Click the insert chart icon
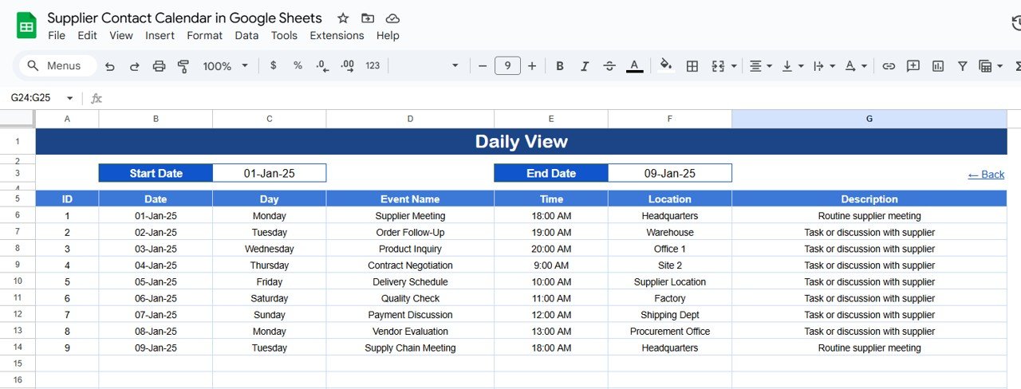 click(938, 66)
